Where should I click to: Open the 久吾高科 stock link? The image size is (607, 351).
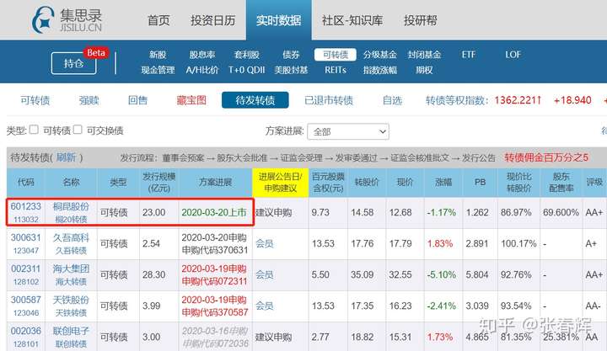click(x=71, y=237)
